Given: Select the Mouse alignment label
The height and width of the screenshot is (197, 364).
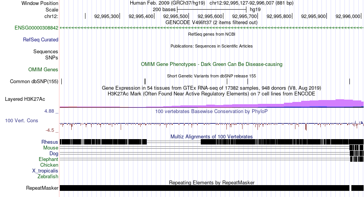Looking at the screenshot, I should [51, 148].
